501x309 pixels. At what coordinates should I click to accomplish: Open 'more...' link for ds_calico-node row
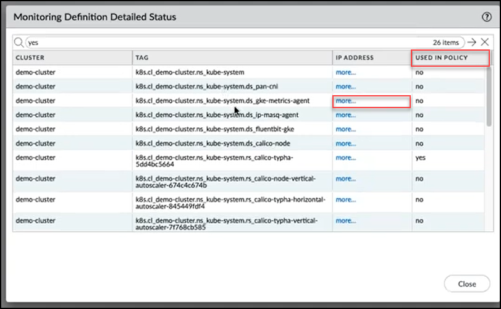pos(345,143)
